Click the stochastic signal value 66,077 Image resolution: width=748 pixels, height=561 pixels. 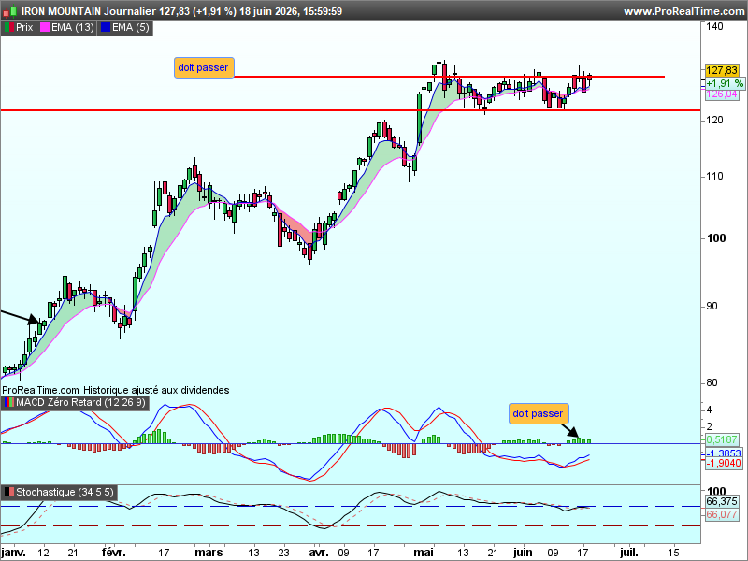click(722, 515)
